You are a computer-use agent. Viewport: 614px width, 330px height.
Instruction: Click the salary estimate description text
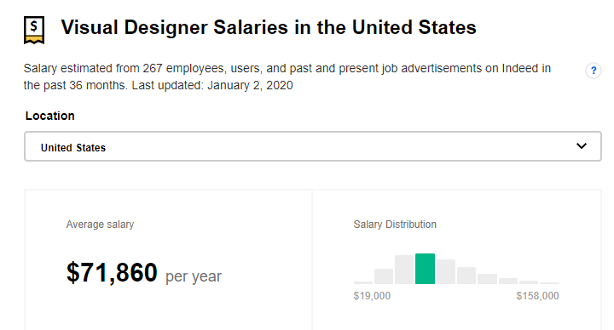click(287, 77)
